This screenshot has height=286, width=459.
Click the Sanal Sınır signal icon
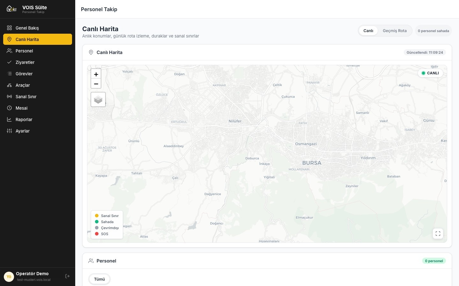pyautogui.click(x=10, y=97)
